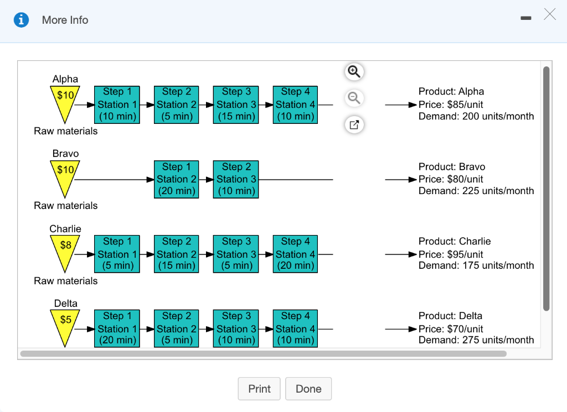Click Charlie's $8 raw materials triangle
This screenshot has width=567, height=412.
(x=65, y=253)
